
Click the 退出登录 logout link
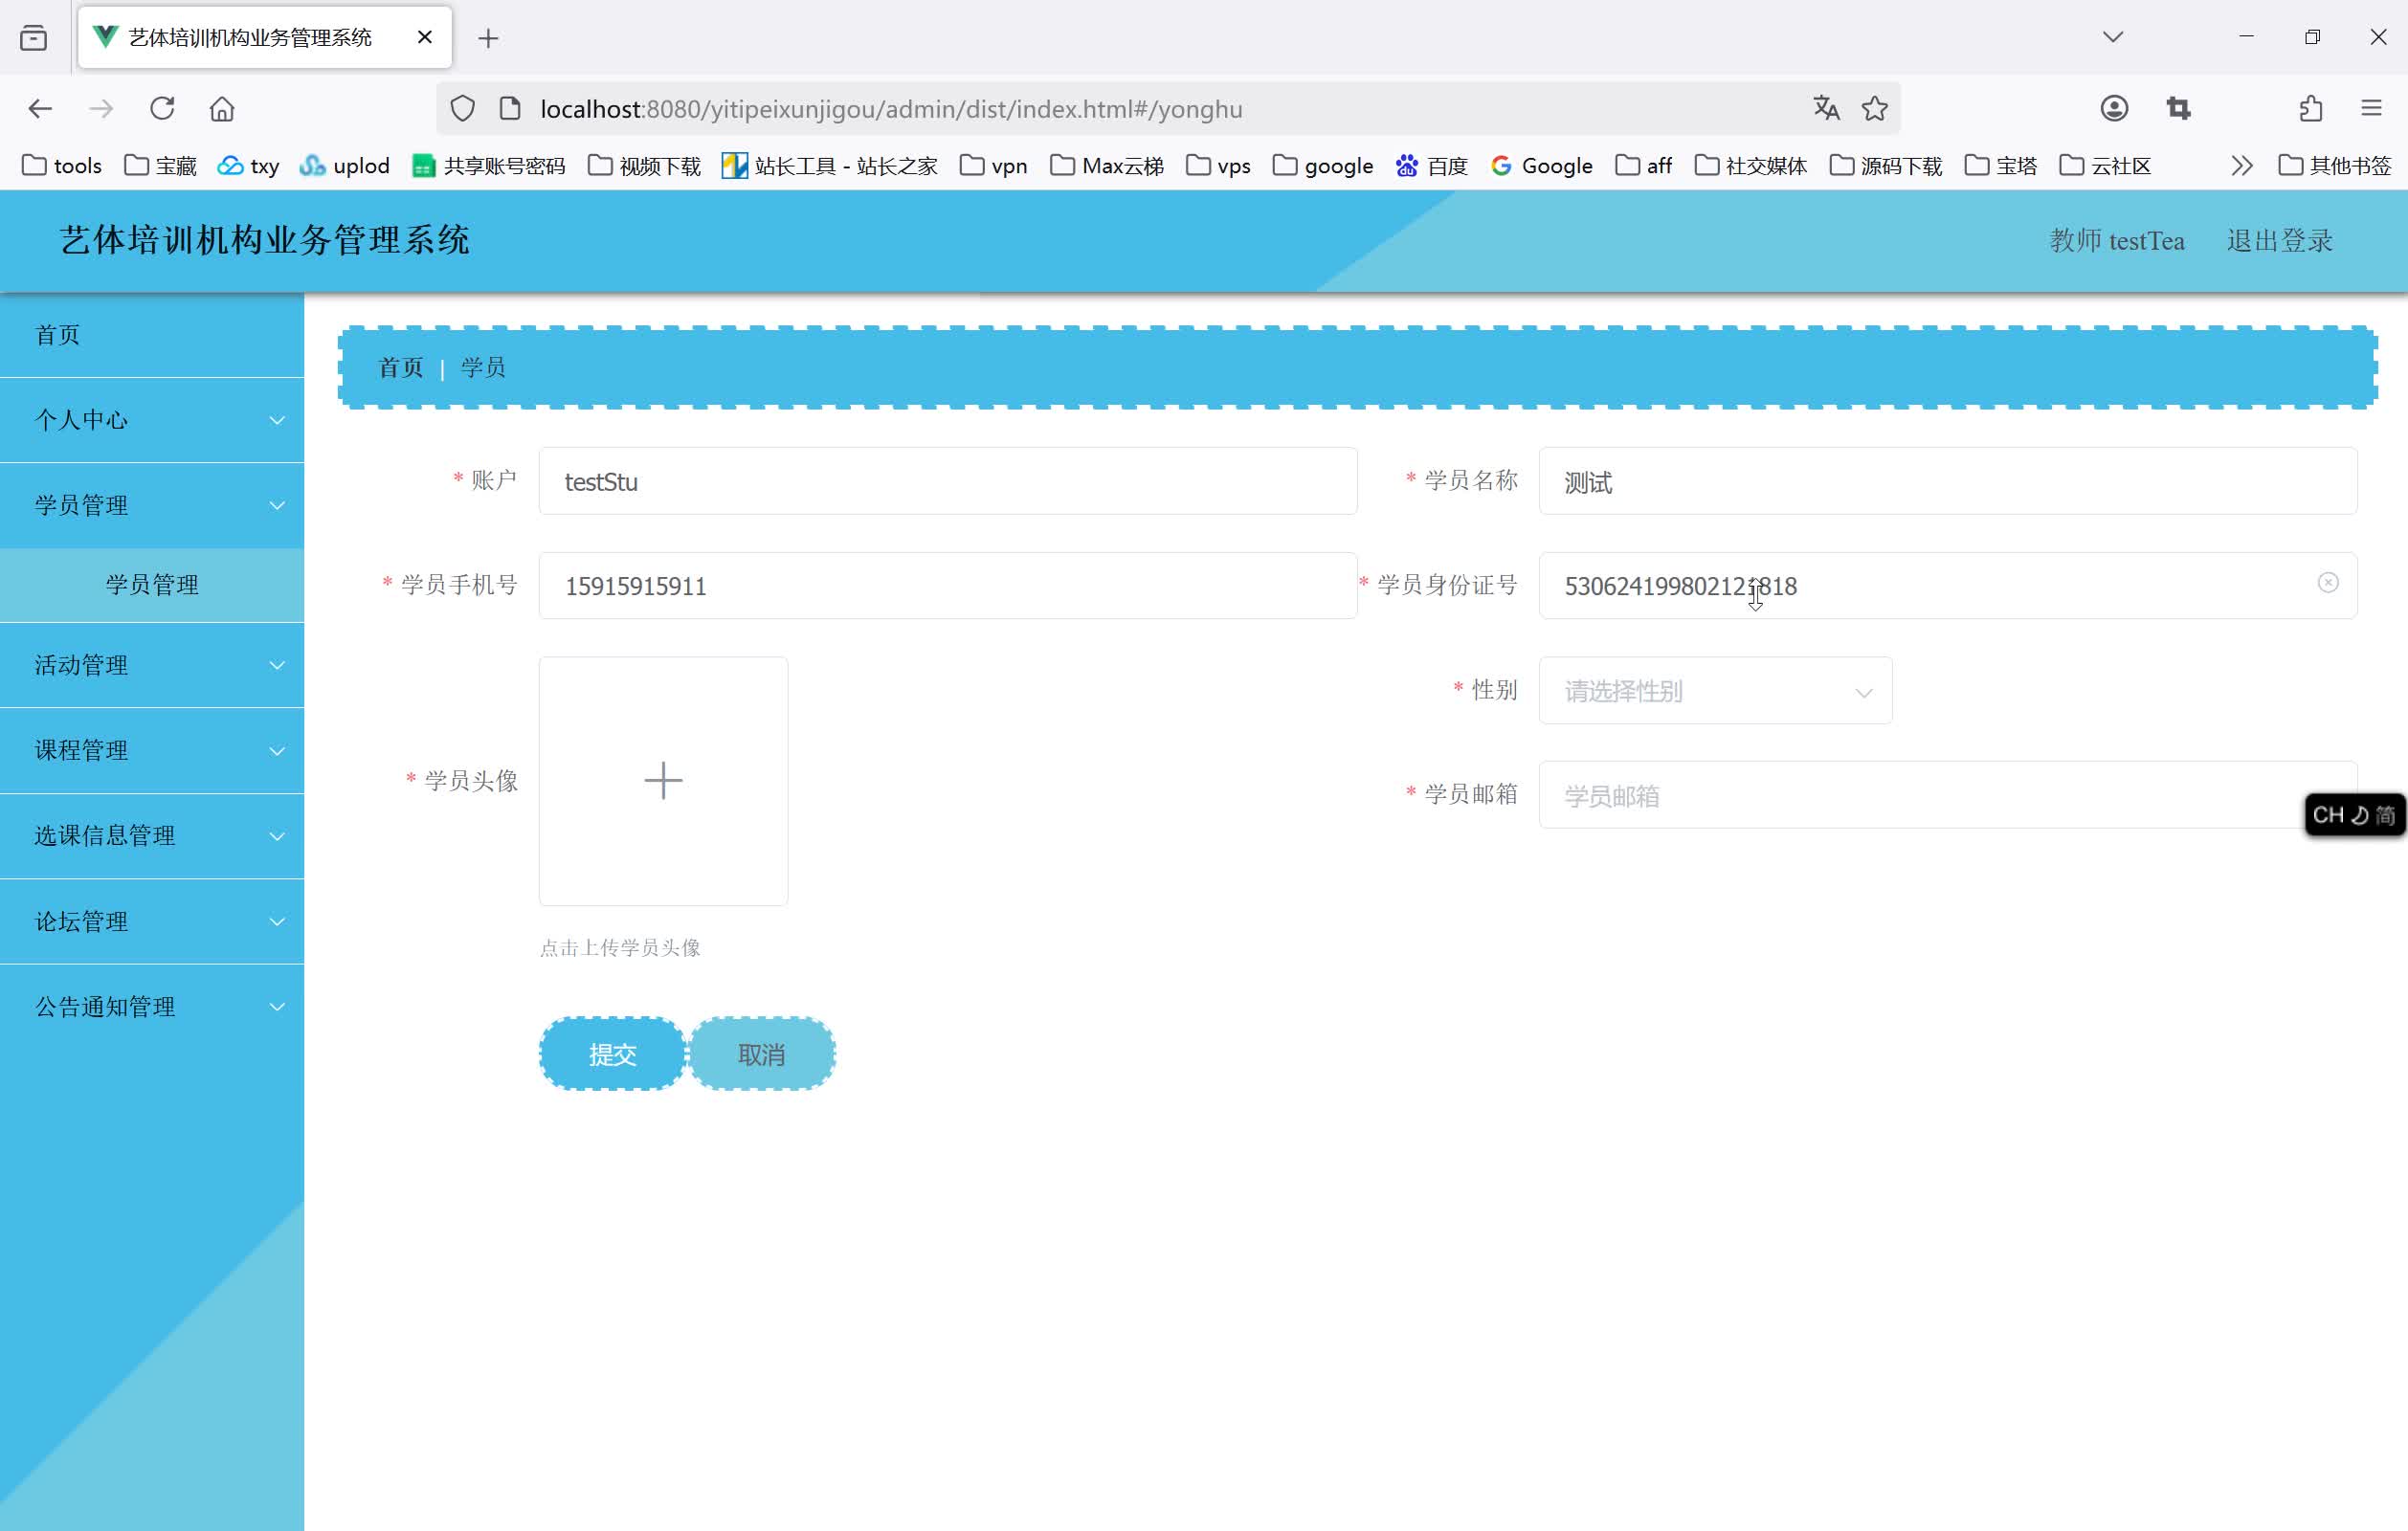(2279, 241)
